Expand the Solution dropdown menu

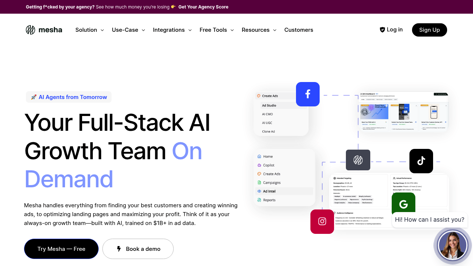click(x=89, y=30)
